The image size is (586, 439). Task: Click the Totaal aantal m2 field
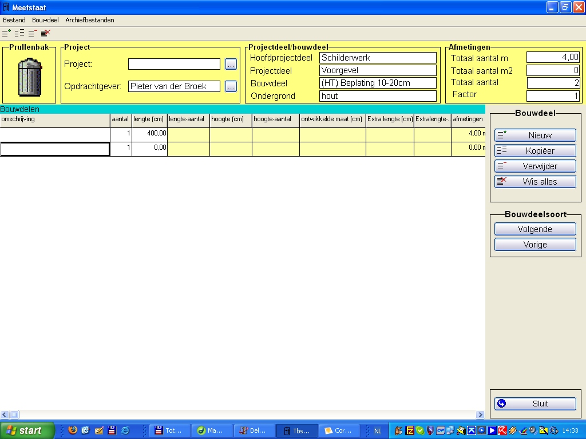(x=553, y=70)
